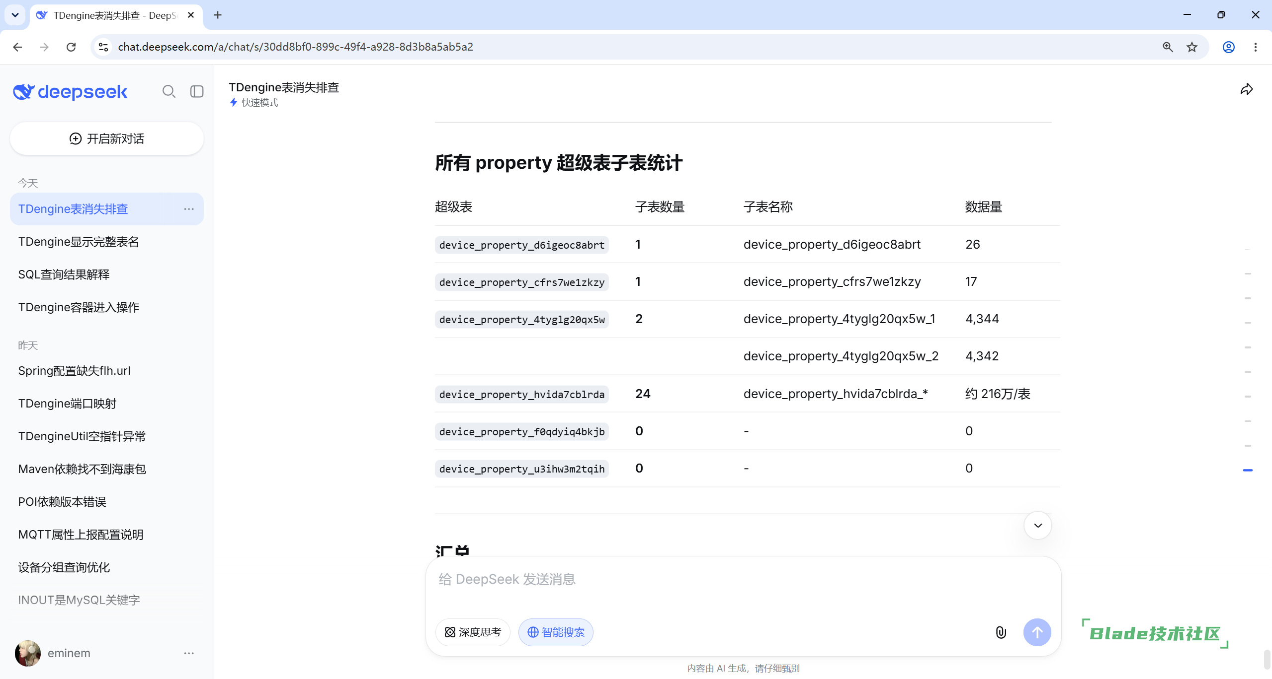Open a new browser tab
The width and height of the screenshot is (1272, 679).
[218, 15]
